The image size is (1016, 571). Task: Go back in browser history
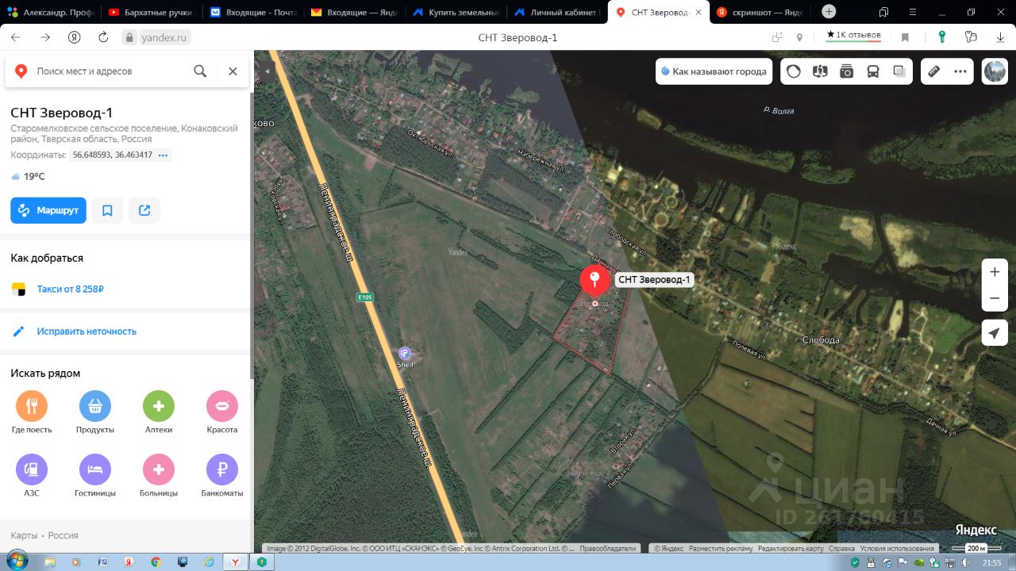tap(16, 37)
